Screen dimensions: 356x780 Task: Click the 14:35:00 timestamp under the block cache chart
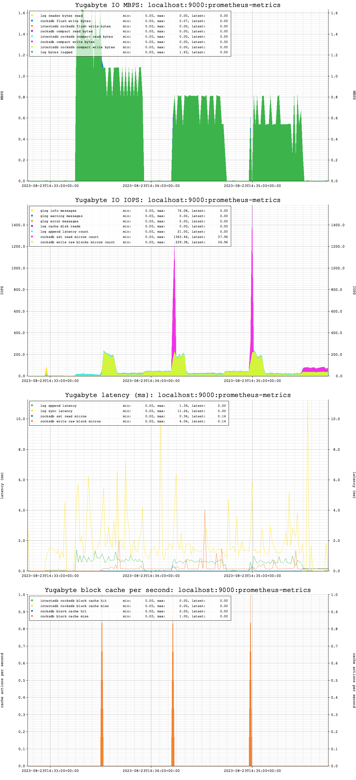tap(252, 771)
